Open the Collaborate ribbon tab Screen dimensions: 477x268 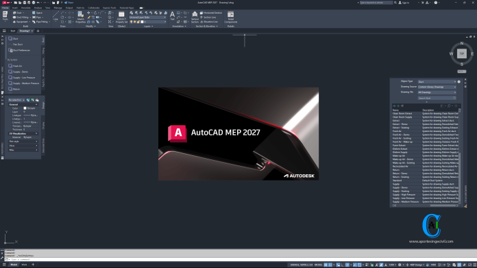(x=93, y=8)
